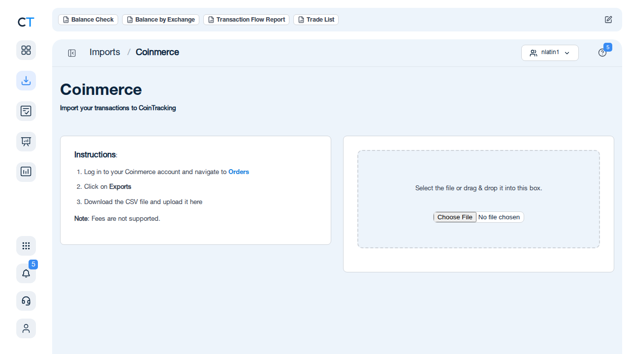Image resolution: width=630 pixels, height=354 pixels.
Task: Click the CoinTracking CT logo
Action: [26, 22]
